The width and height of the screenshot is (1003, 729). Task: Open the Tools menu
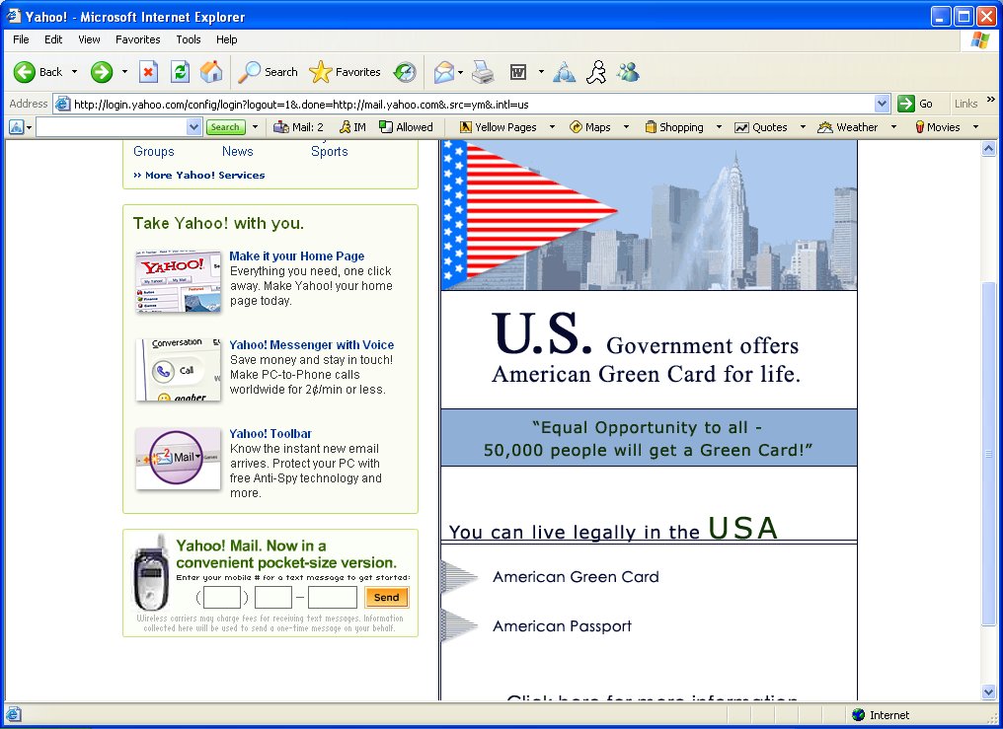pyautogui.click(x=188, y=39)
